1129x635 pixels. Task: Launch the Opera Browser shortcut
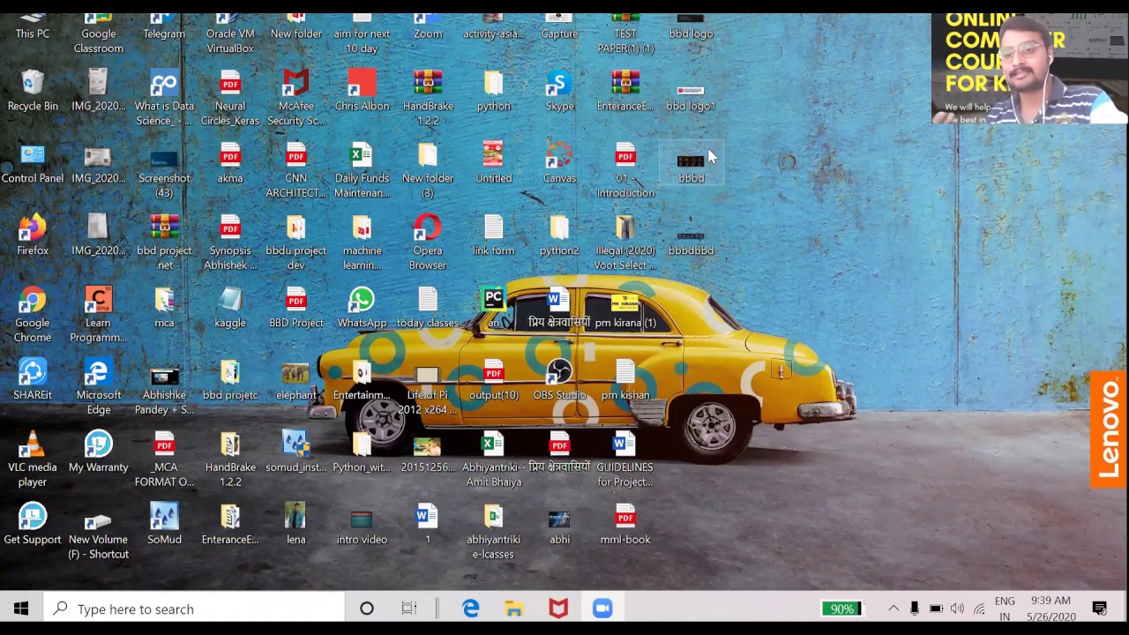pos(428,243)
